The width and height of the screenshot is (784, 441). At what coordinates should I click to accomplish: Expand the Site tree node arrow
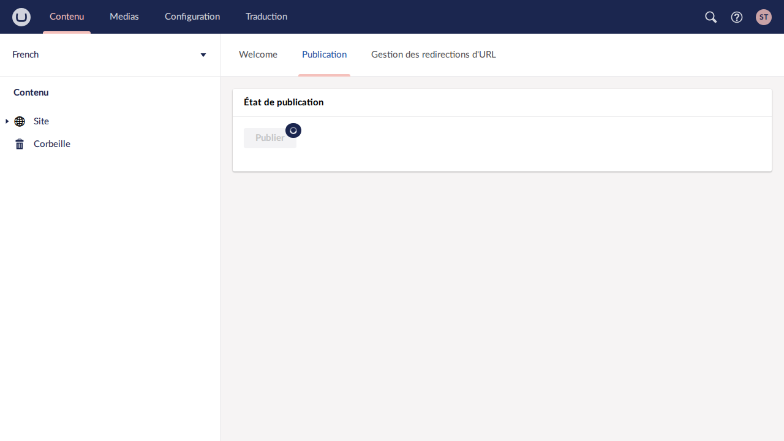(7, 121)
